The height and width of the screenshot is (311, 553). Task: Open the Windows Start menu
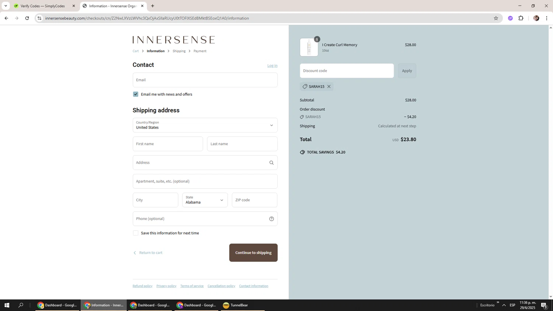point(7,305)
